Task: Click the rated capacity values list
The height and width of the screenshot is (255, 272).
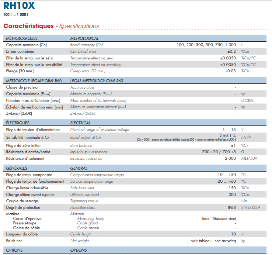Action: pyautogui.click(x=206, y=45)
